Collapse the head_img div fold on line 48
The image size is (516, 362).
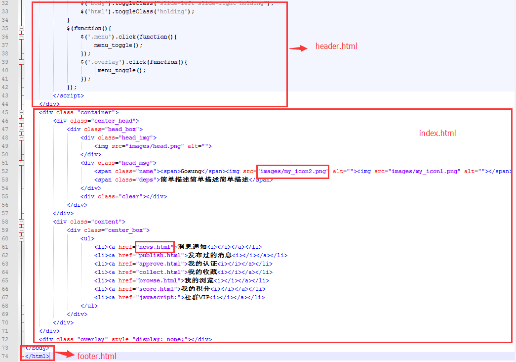point(21,138)
